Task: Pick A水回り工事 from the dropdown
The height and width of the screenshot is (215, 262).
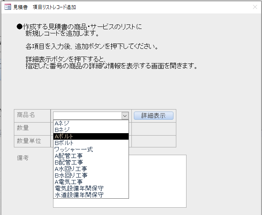Action: 91,169
